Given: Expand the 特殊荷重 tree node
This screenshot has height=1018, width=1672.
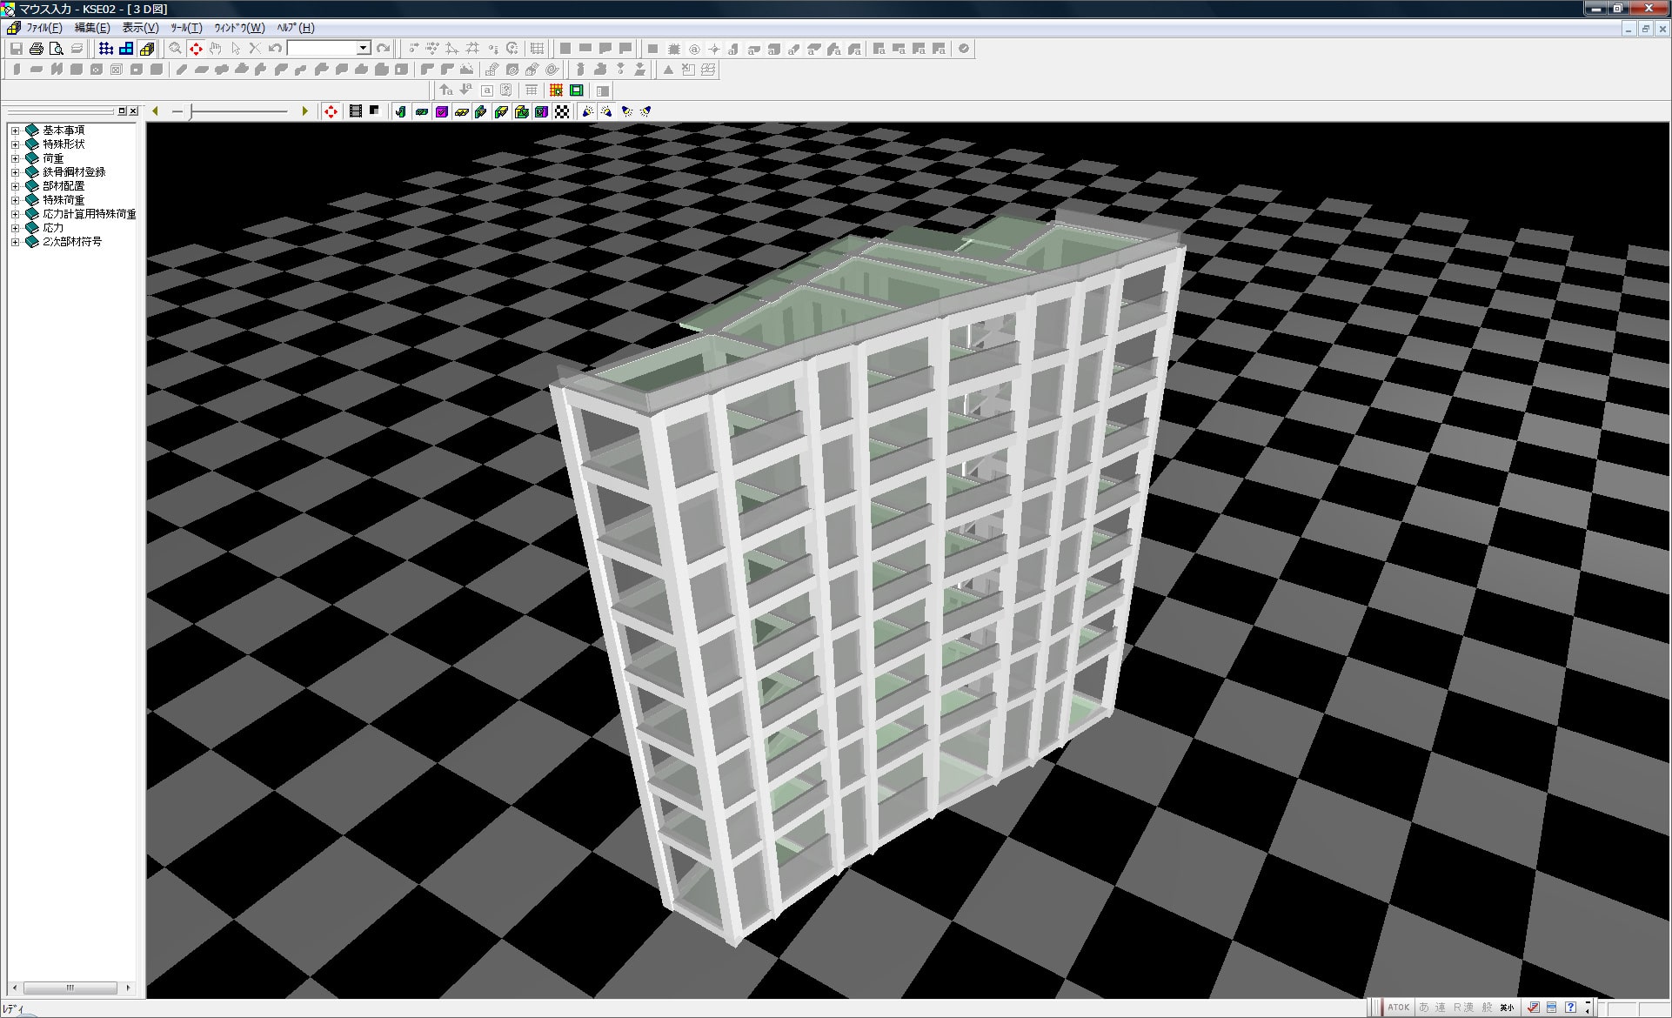Looking at the screenshot, I should click(15, 200).
